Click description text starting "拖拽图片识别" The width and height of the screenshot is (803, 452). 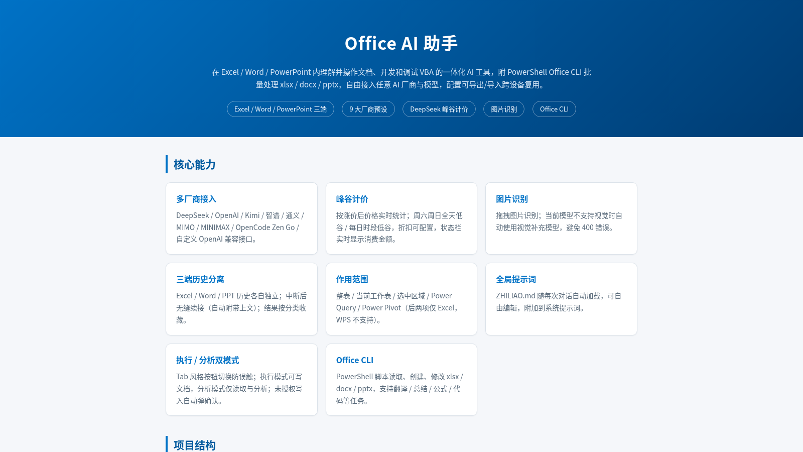tap(559, 221)
